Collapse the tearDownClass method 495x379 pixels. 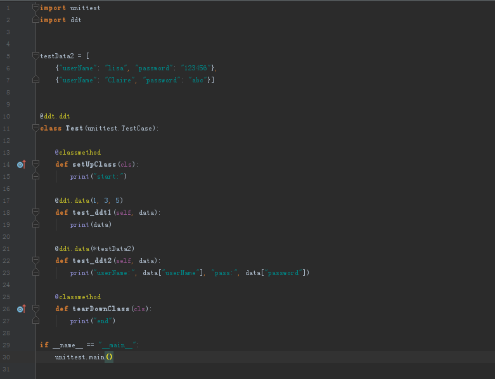(35, 309)
